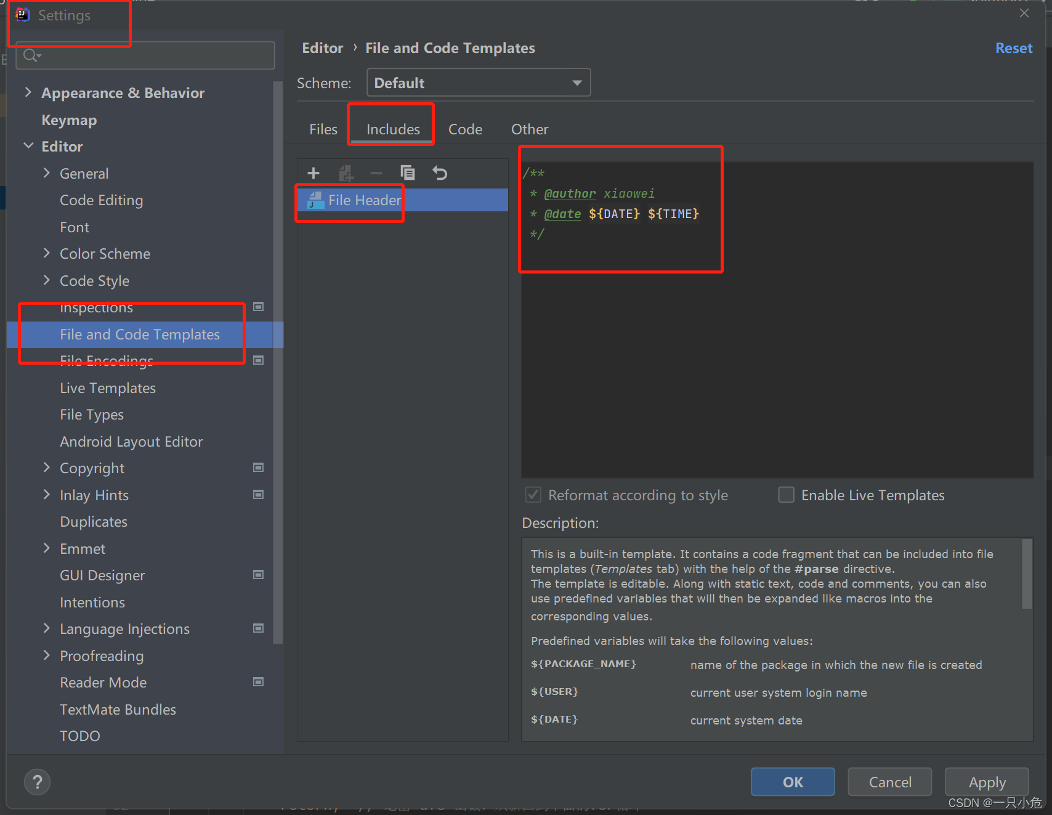Select TextMate Bundles in the tree
This screenshot has height=815, width=1052.
click(x=118, y=709)
